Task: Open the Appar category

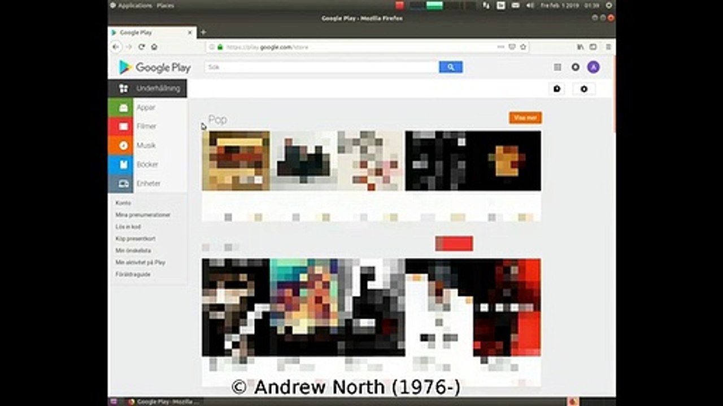Action: (x=146, y=108)
